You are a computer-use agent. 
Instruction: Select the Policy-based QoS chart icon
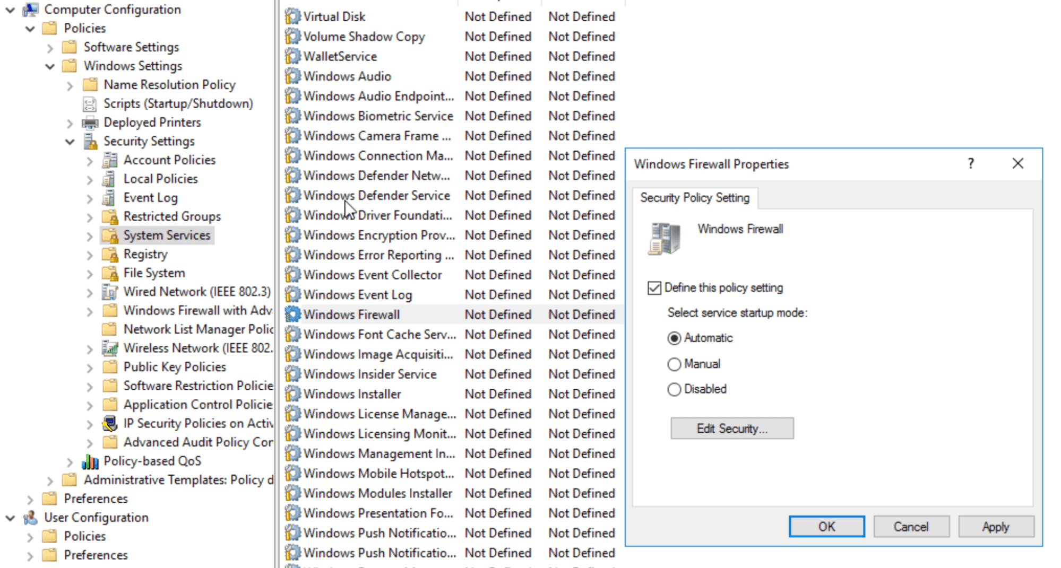pos(90,461)
